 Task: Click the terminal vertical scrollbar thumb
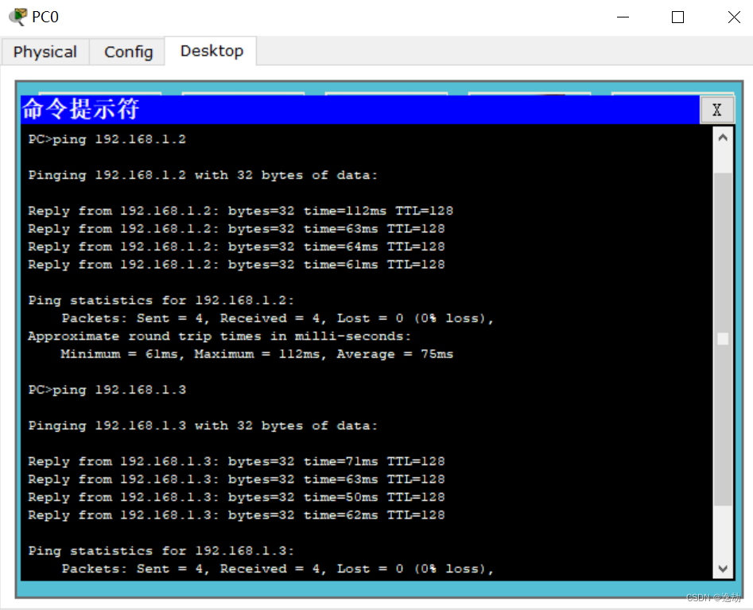coord(723,339)
